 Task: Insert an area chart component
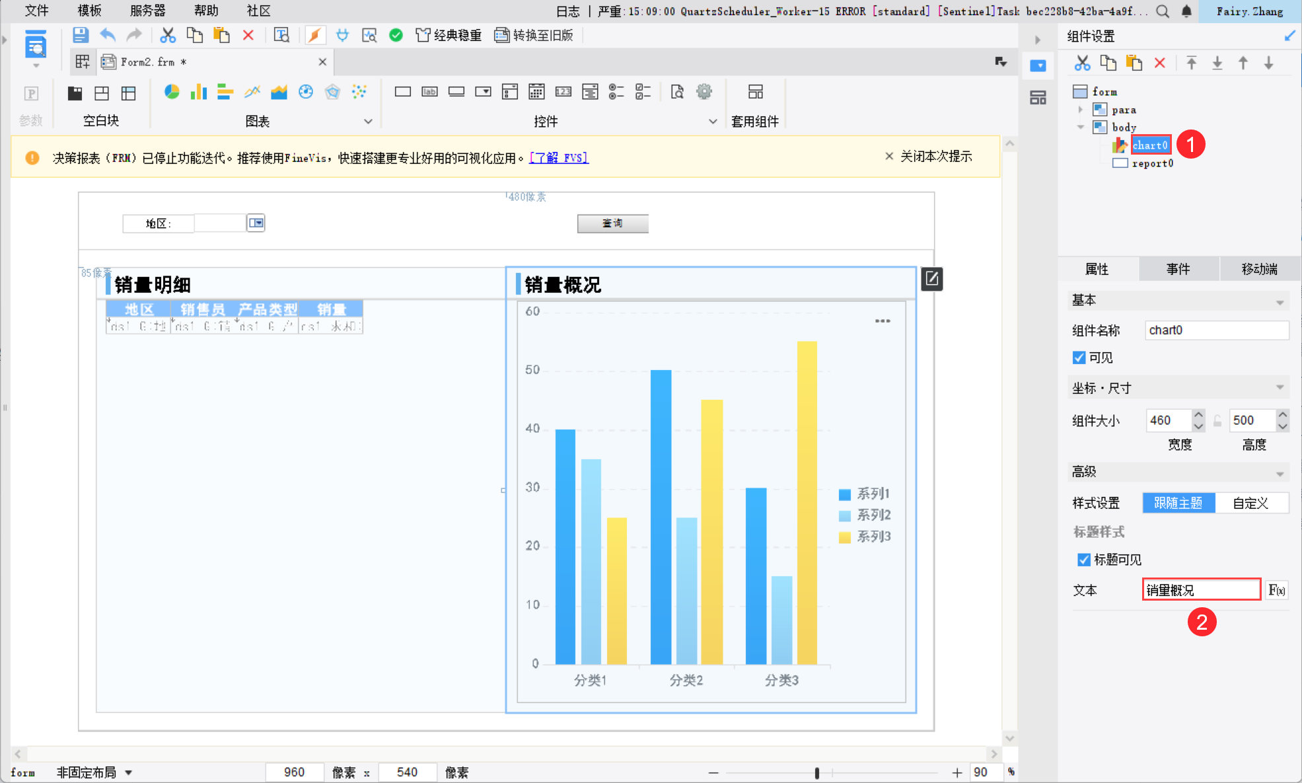(x=279, y=92)
